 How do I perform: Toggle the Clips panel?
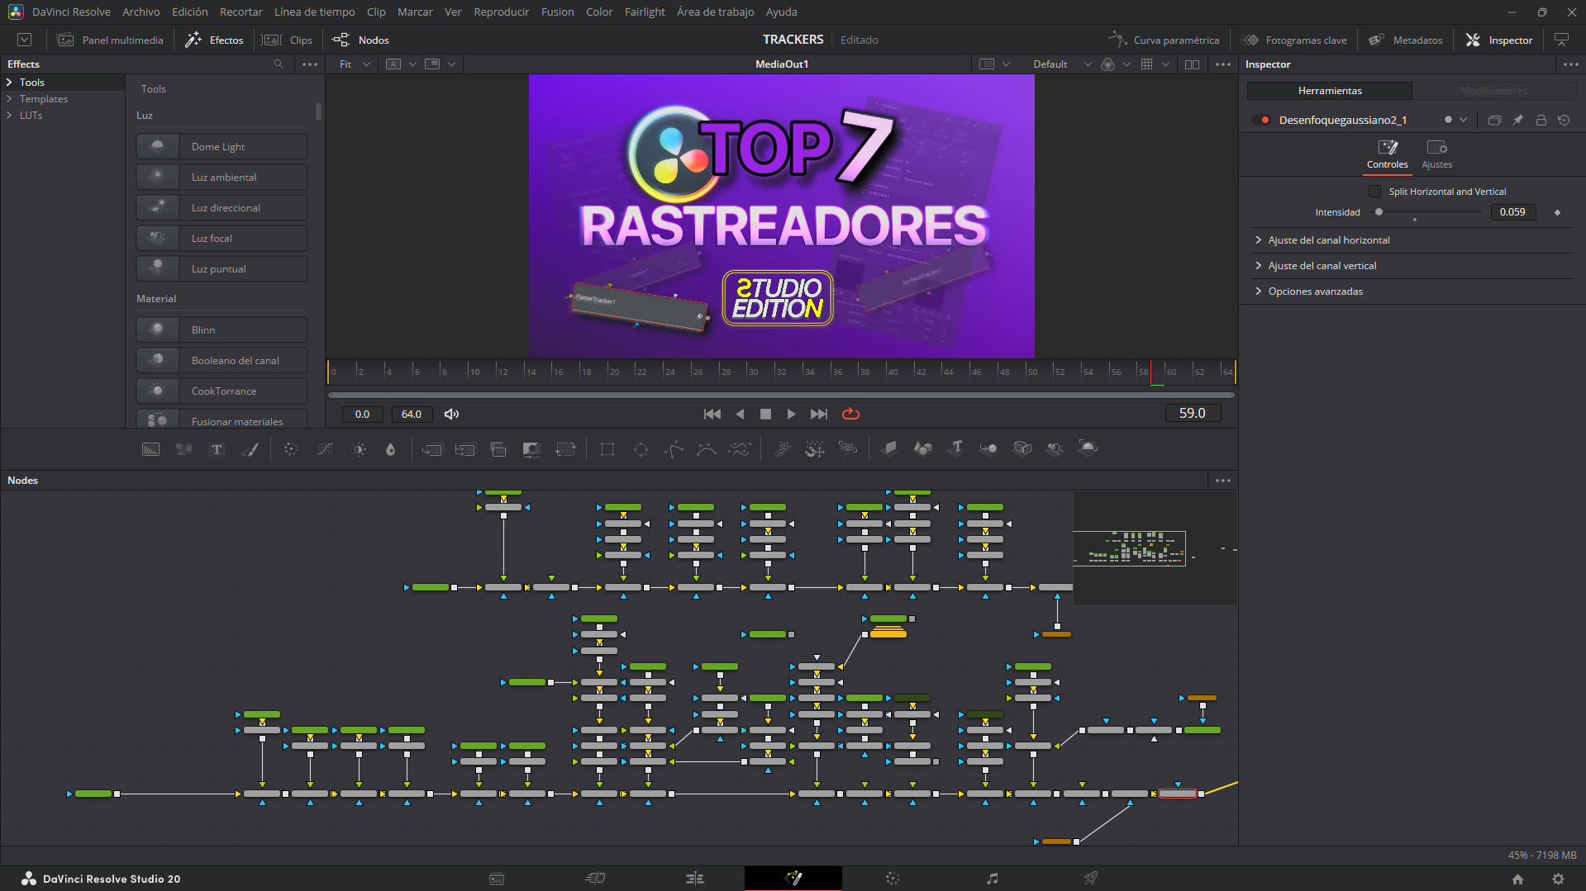[287, 40]
